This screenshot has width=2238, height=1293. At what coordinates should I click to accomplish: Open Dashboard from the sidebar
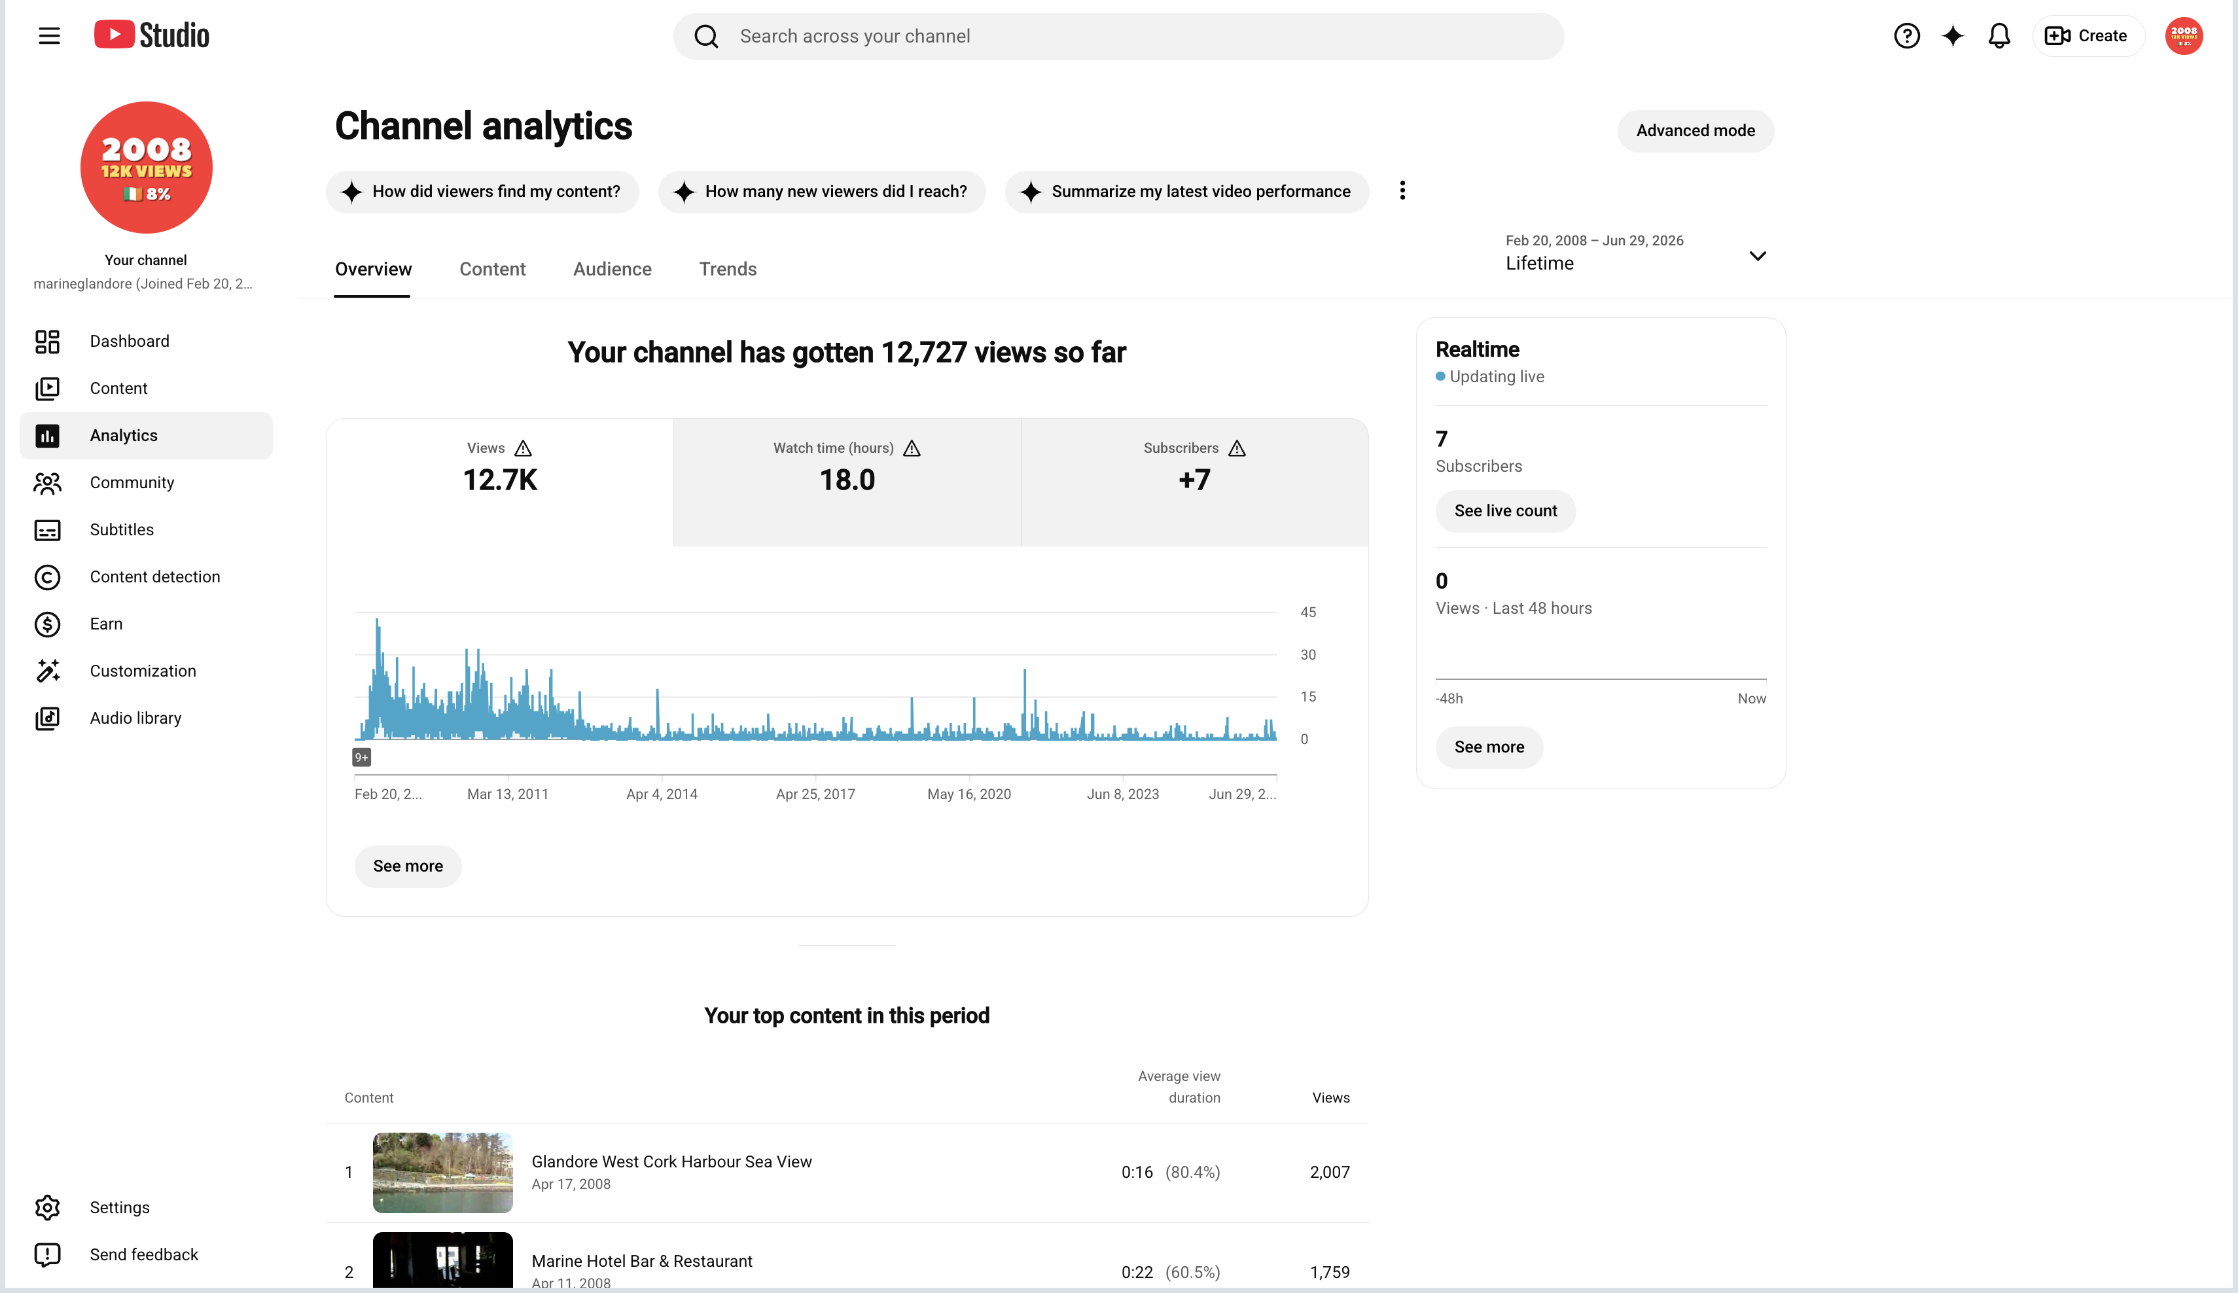coord(147,341)
